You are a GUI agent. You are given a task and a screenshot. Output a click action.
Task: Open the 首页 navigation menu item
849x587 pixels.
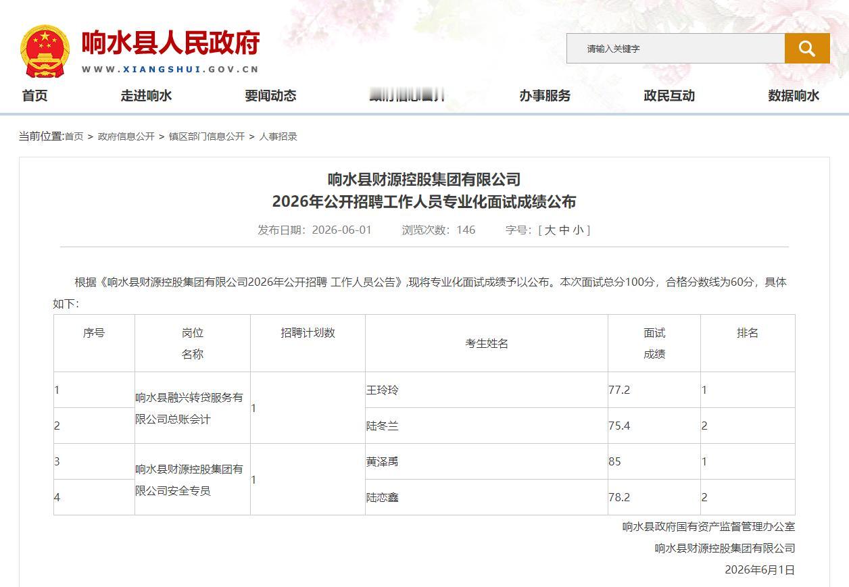pyautogui.click(x=35, y=96)
